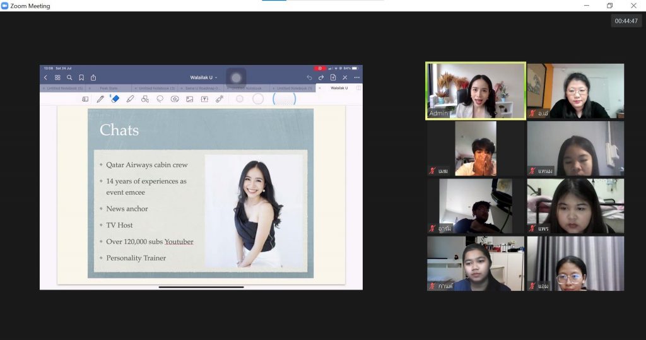Choose the smallest eraser size circle

(x=240, y=99)
